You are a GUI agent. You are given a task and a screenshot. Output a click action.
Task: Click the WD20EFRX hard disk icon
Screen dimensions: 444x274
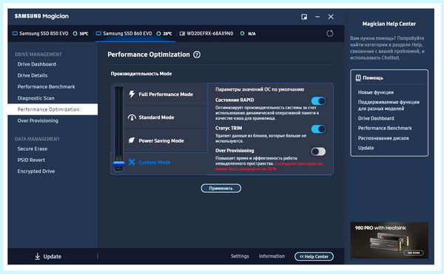point(182,34)
